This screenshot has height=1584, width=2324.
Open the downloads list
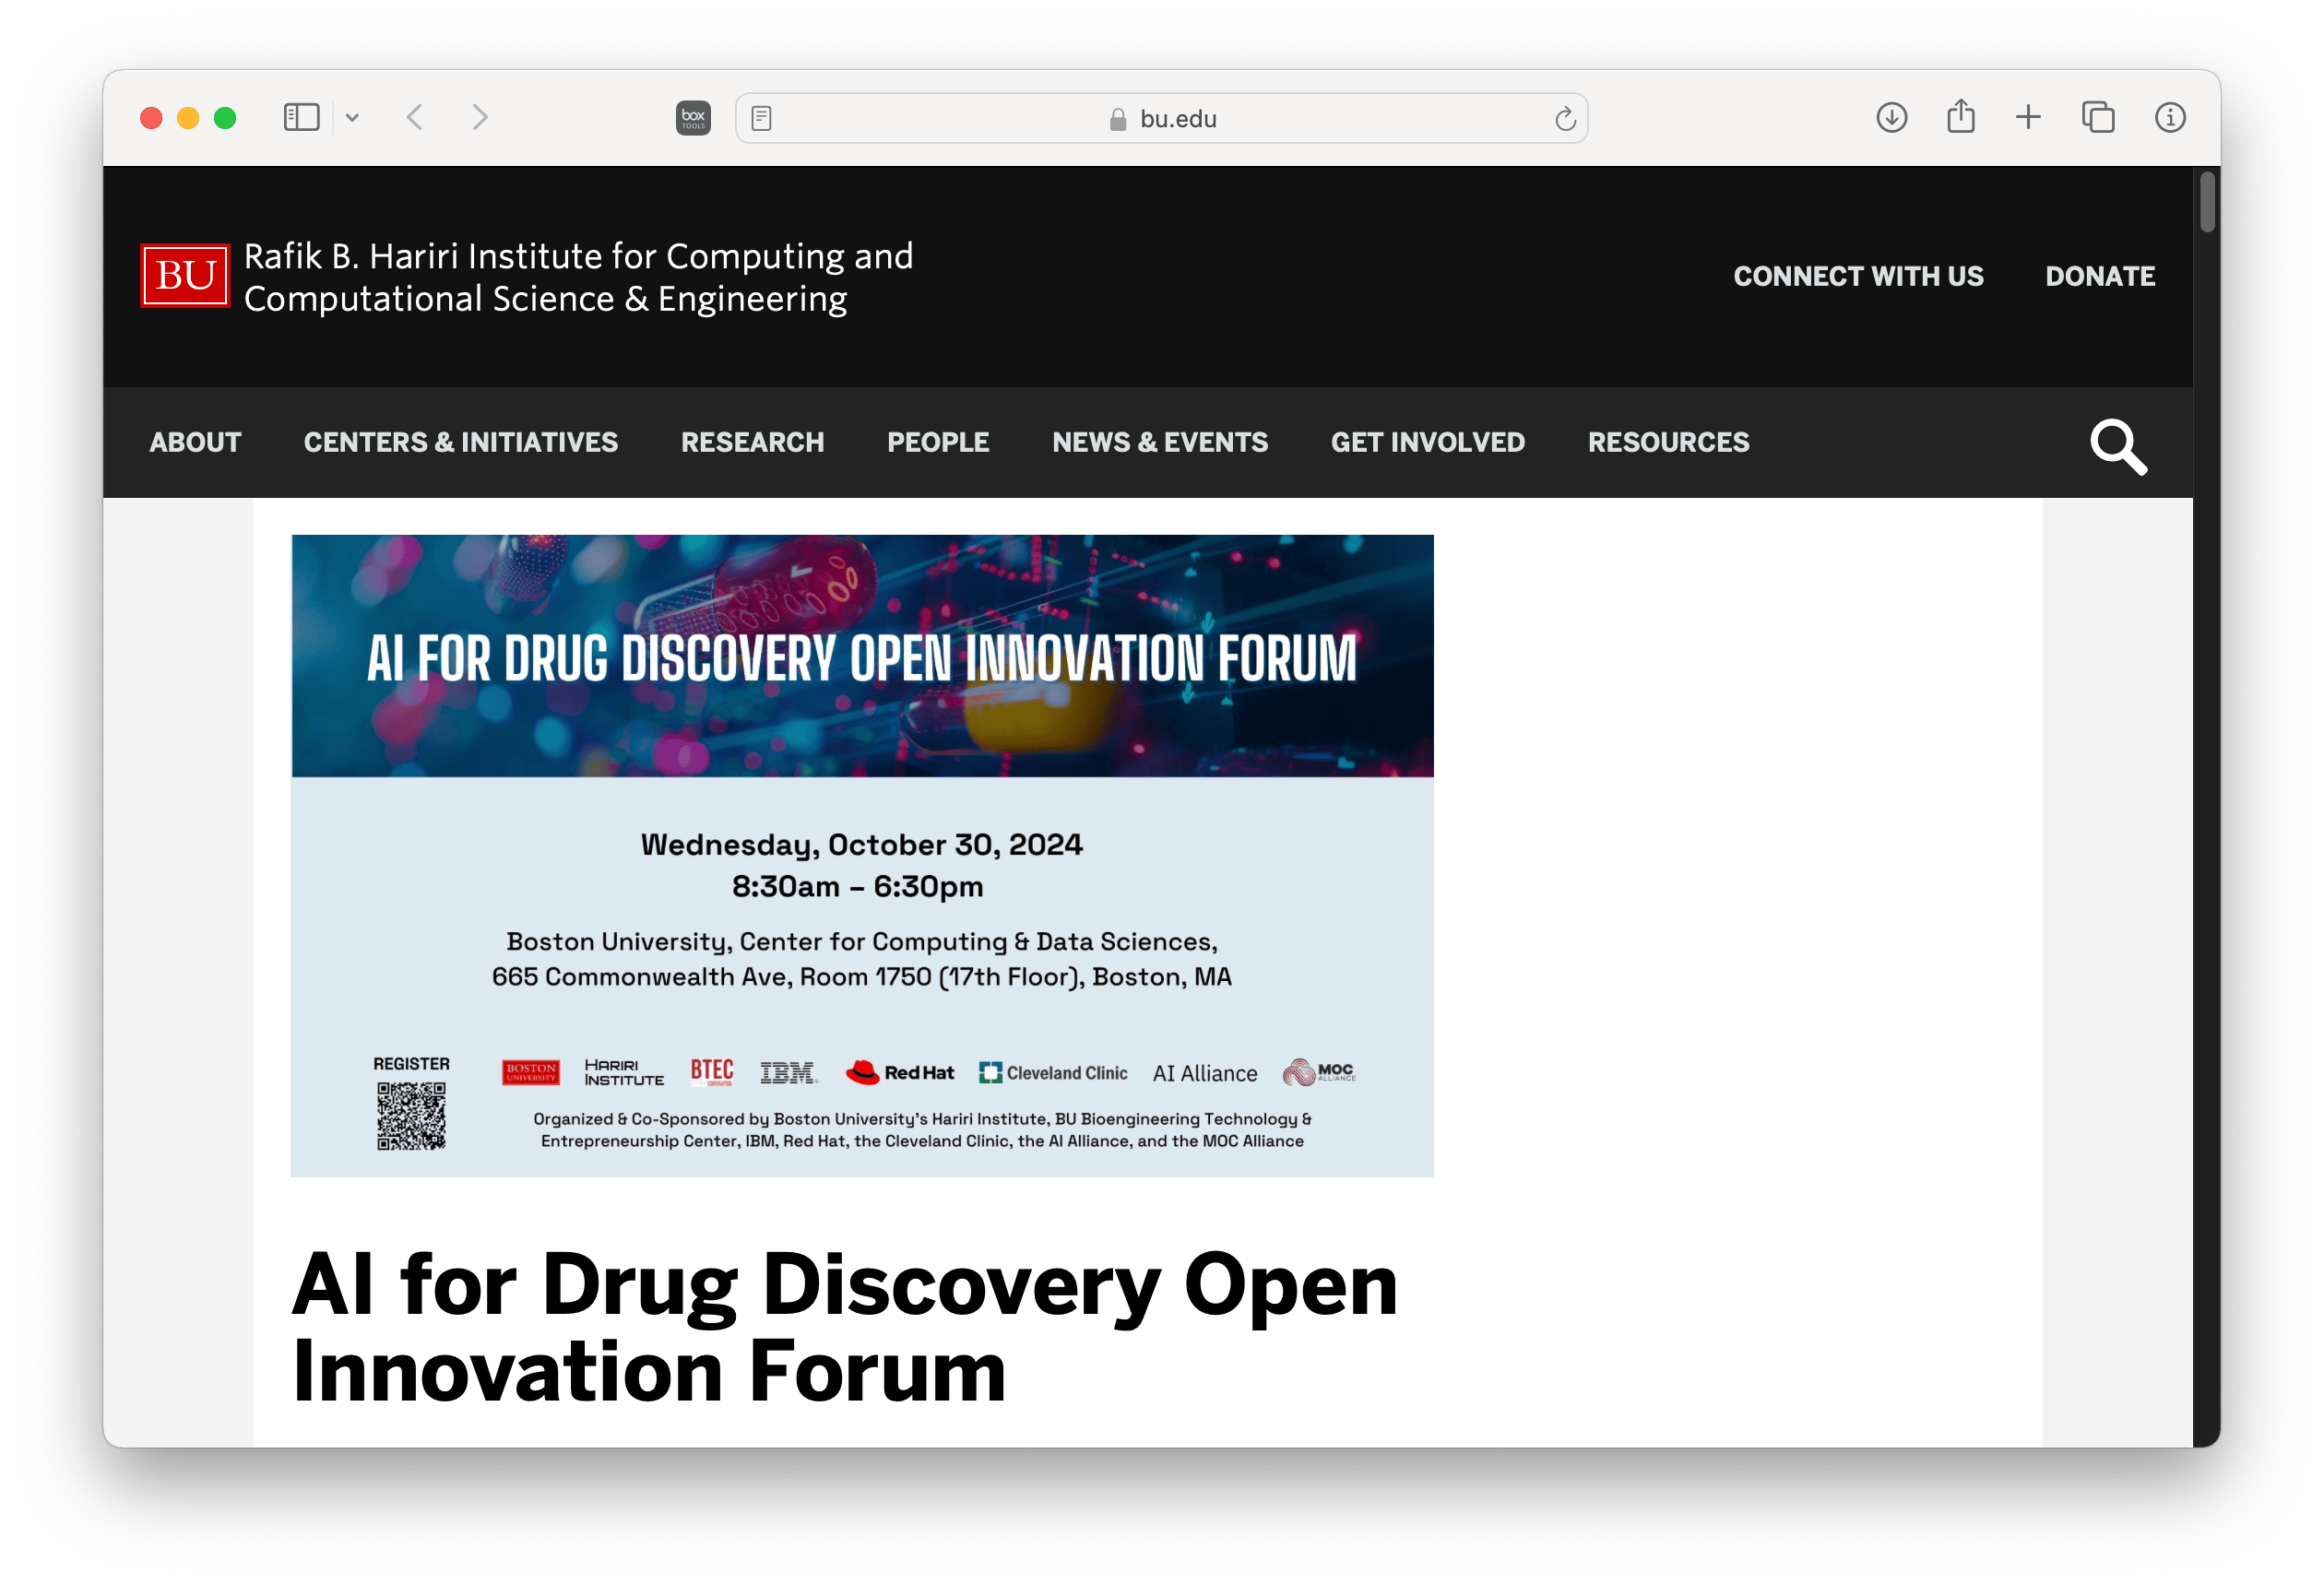pyautogui.click(x=1892, y=117)
